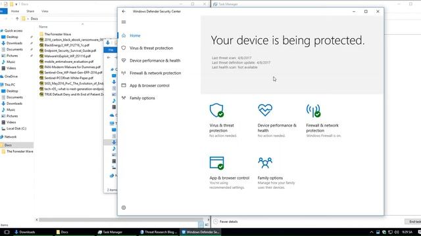Click the large icons view toggle in Explorer status bar
This screenshot has width=421, height=236.
click(207, 224)
